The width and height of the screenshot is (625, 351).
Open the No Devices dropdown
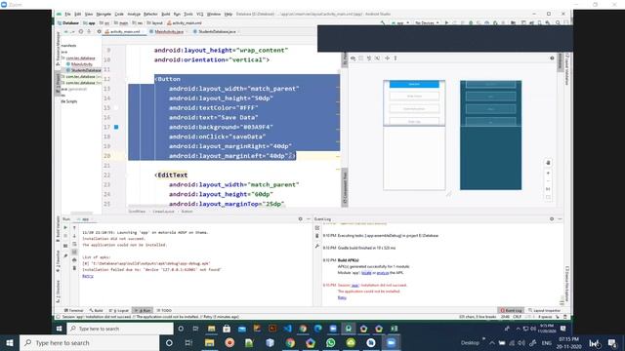tap(427, 23)
